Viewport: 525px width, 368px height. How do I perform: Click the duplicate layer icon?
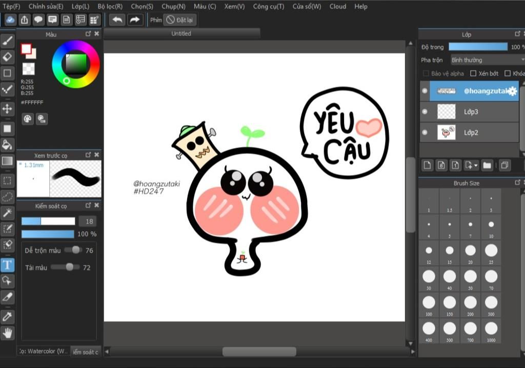coord(504,165)
